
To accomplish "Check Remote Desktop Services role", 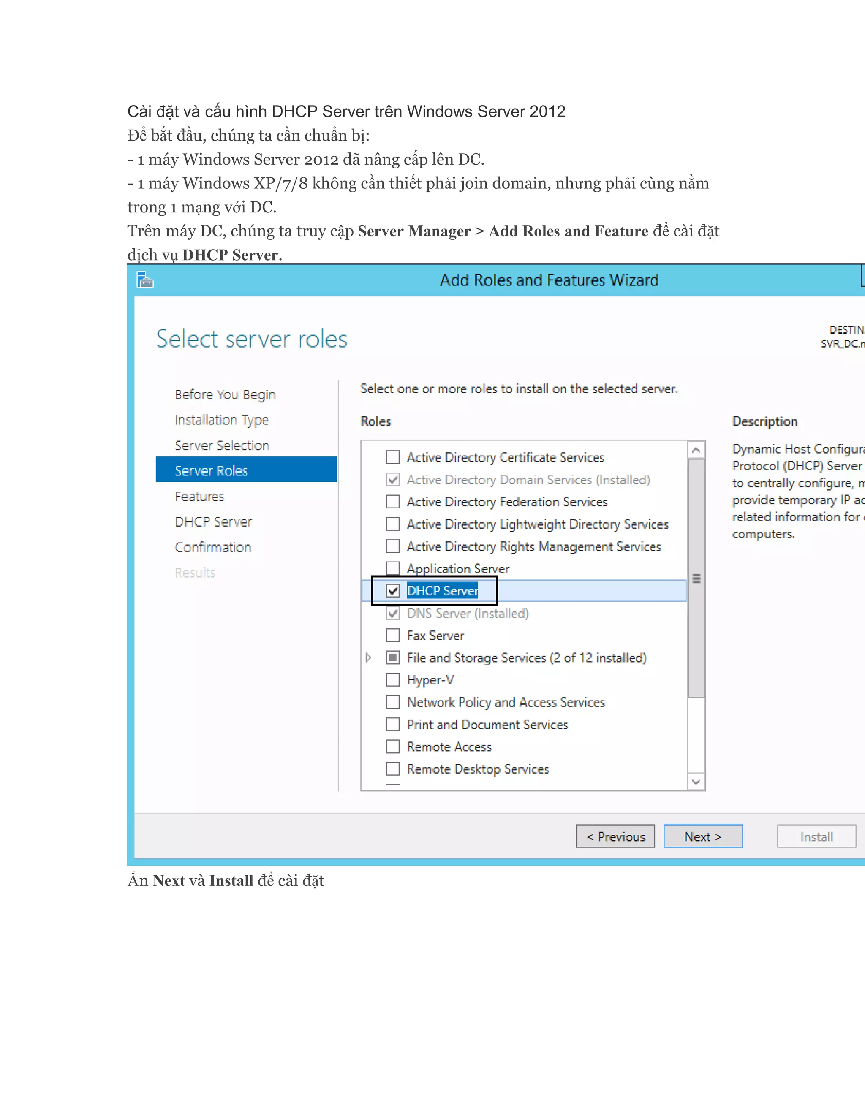I will tap(392, 769).
